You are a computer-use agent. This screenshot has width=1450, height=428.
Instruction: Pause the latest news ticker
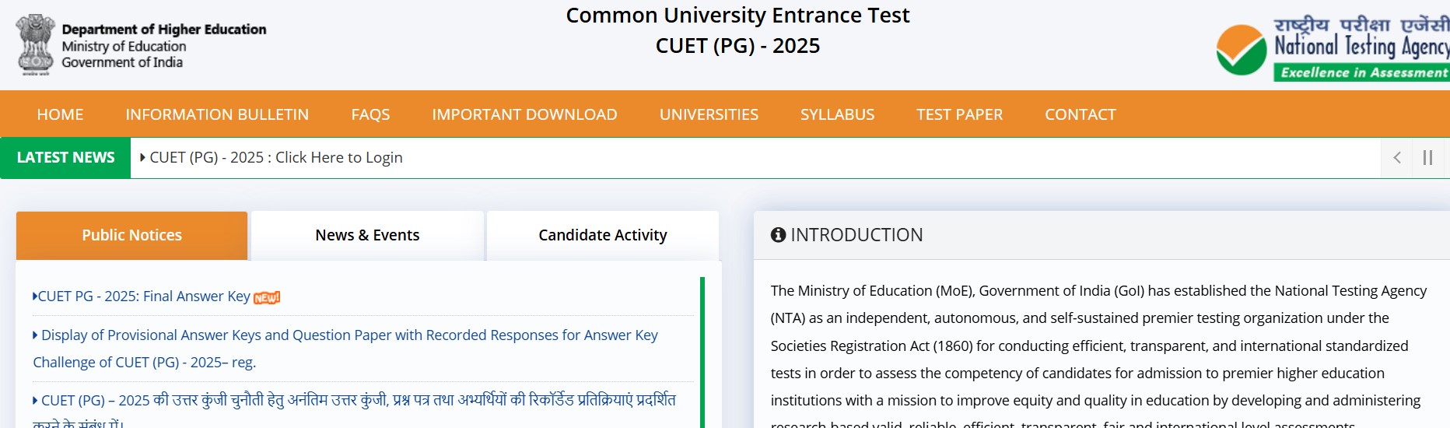pos(1427,158)
